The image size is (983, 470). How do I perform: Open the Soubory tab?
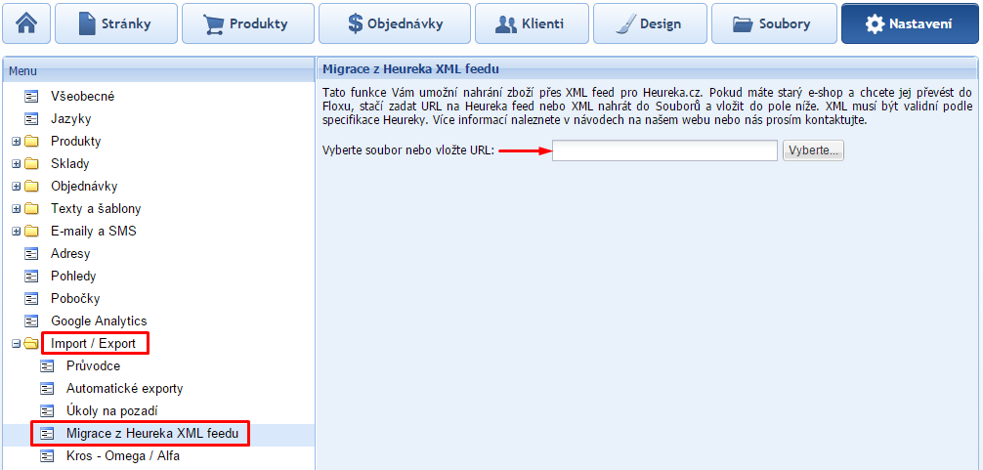(x=774, y=23)
